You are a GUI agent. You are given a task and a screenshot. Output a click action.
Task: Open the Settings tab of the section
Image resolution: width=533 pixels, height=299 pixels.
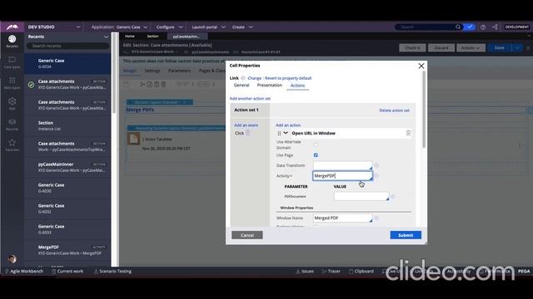(152, 71)
